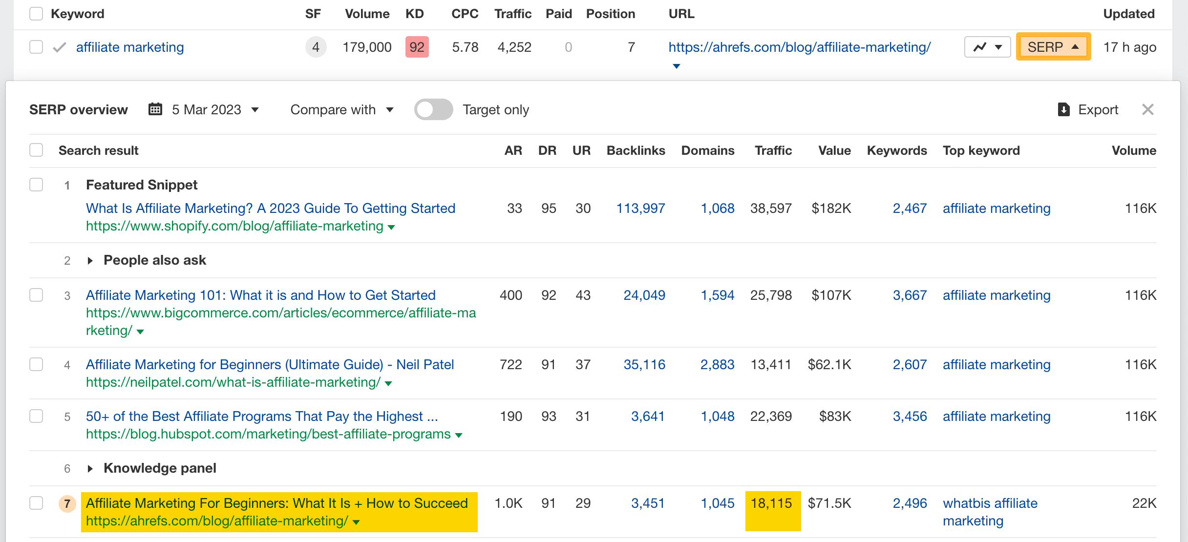Check the Shopify featured snippet result
This screenshot has width=1188, height=542.
click(x=36, y=185)
